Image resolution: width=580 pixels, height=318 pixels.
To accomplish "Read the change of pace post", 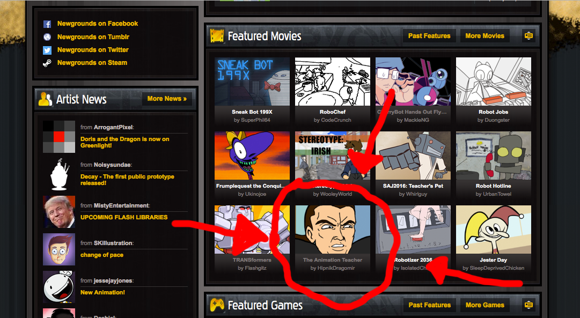I will [102, 255].
